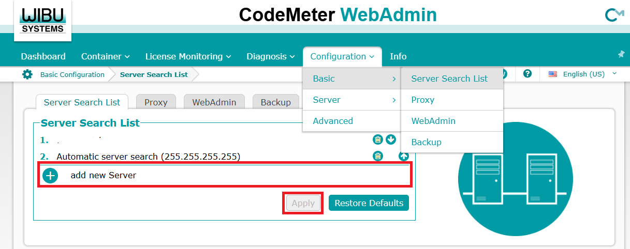Switch to the WebAdmin tab
Viewport: 630px width, 249px height.
coord(214,102)
